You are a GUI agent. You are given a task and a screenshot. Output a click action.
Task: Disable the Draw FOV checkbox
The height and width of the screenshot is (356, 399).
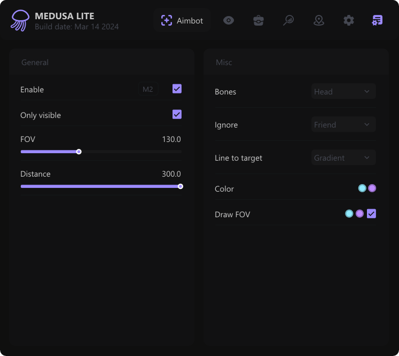click(372, 213)
